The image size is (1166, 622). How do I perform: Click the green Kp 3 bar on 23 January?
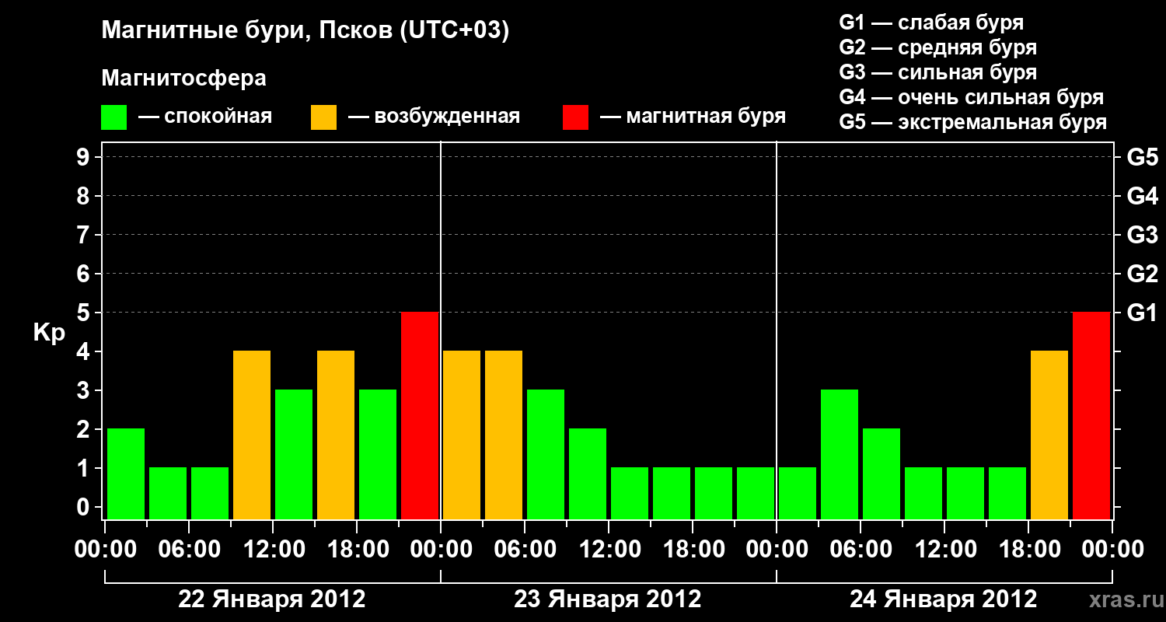pyautogui.click(x=546, y=454)
